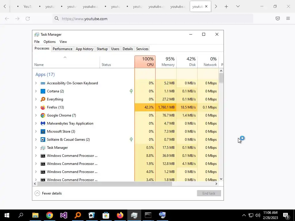Viewport: 295px width, 221px height.
Task: Reload the page in Firefox
Action: pos(28,19)
